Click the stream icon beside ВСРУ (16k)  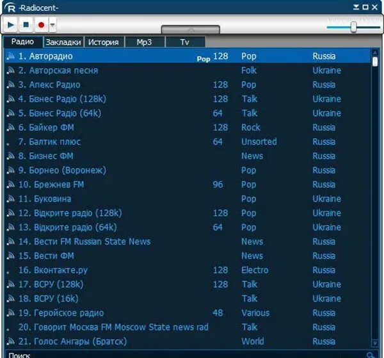[x=10, y=298]
